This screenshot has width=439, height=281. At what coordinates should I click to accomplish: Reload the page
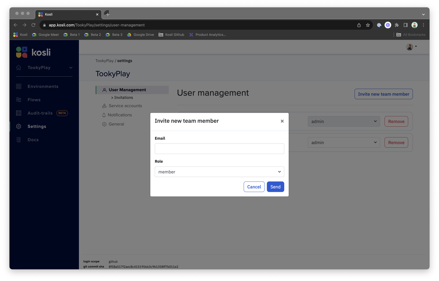33,25
